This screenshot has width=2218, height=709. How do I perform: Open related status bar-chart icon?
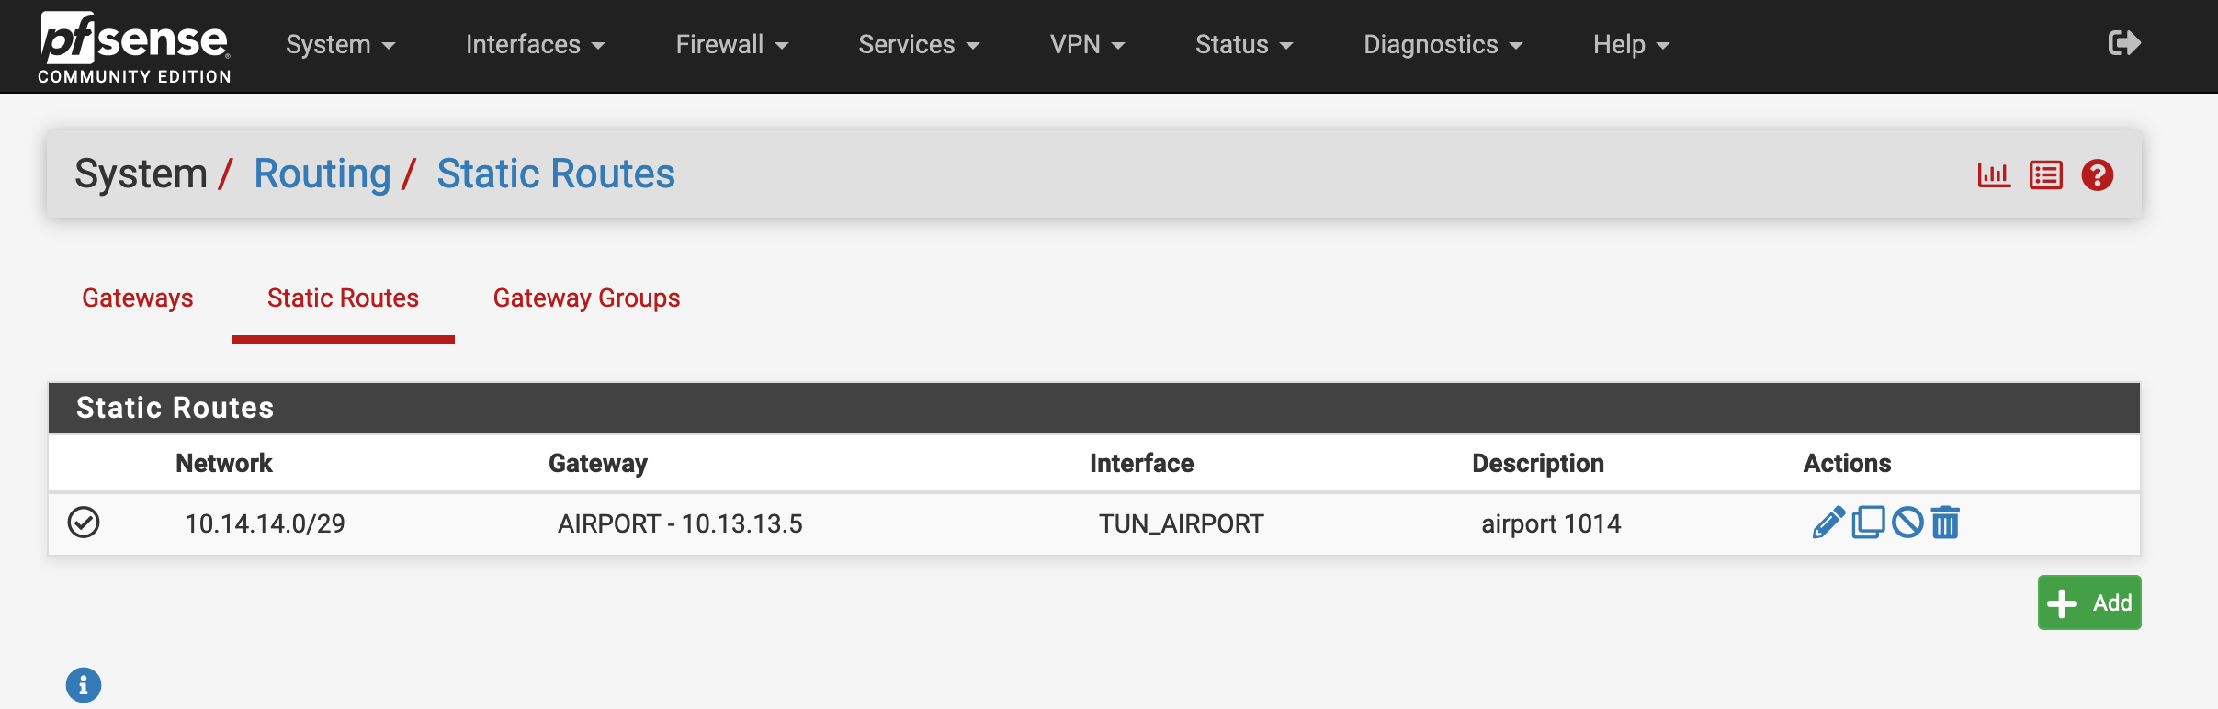pyautogui.click(x=1994, y=174)
